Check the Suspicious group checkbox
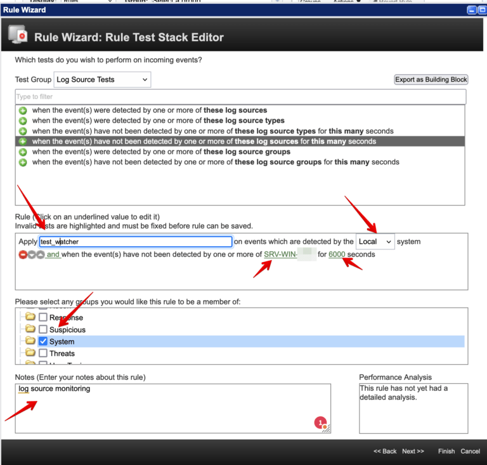This screenshot has height=465, width=487. (43, 329)
